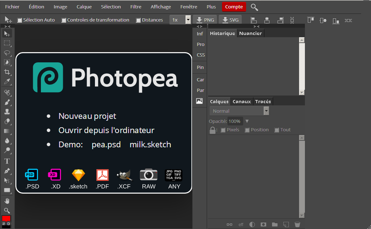Pick the Pen tool

(x=7, y=171)
